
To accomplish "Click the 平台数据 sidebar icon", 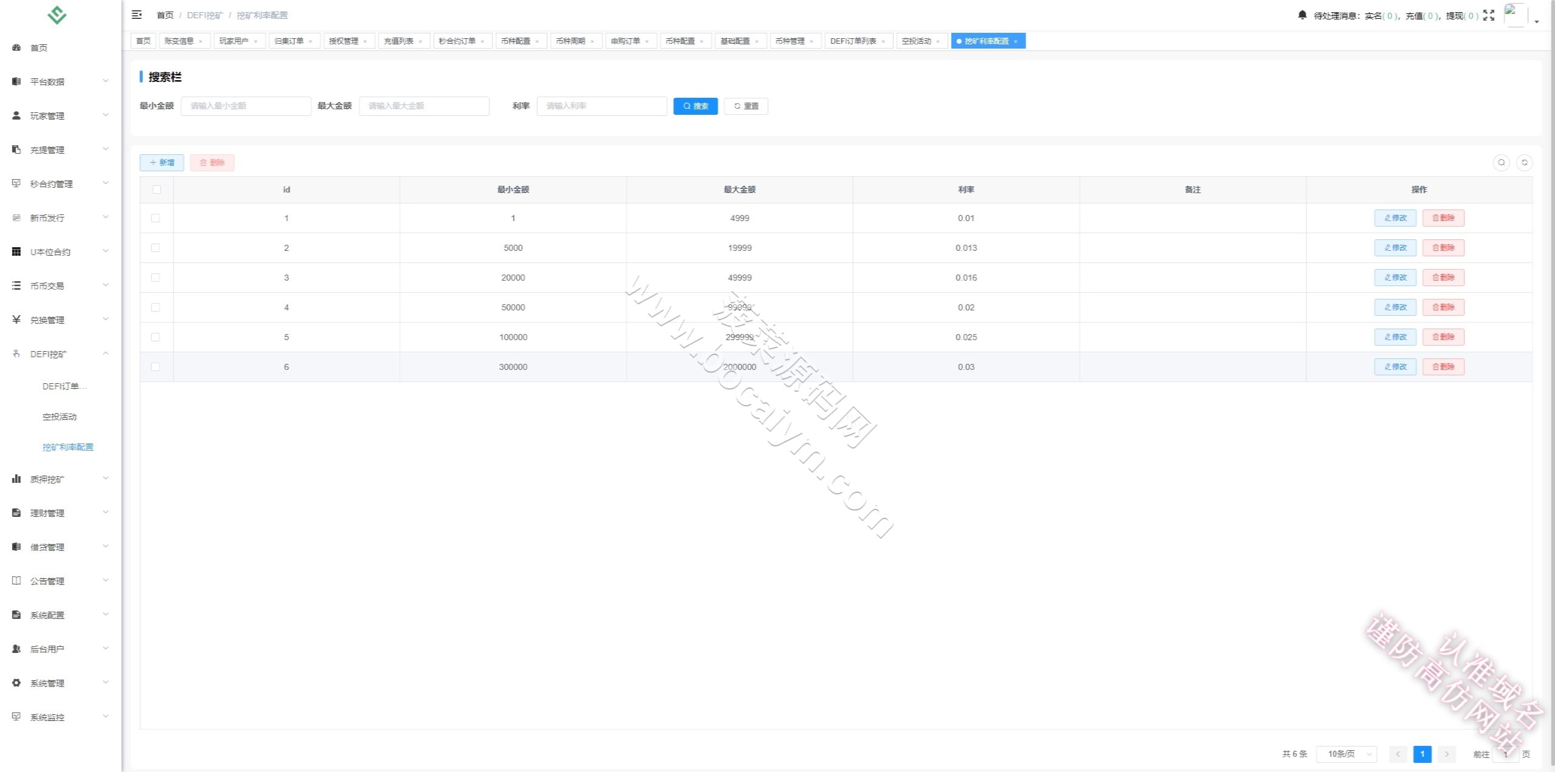I will coord(16,81).
